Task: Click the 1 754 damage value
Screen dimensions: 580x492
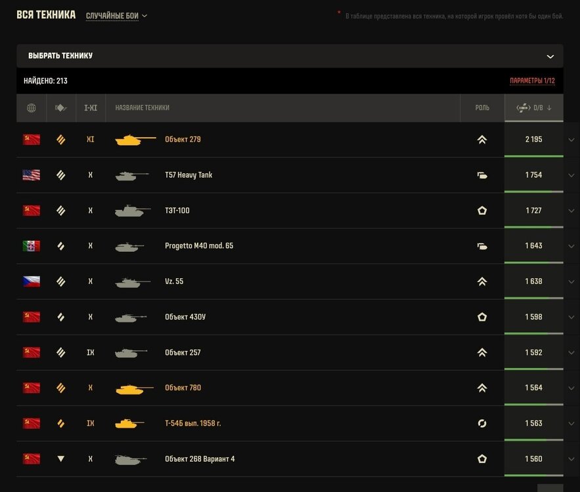Action: (x=534, y=175)
